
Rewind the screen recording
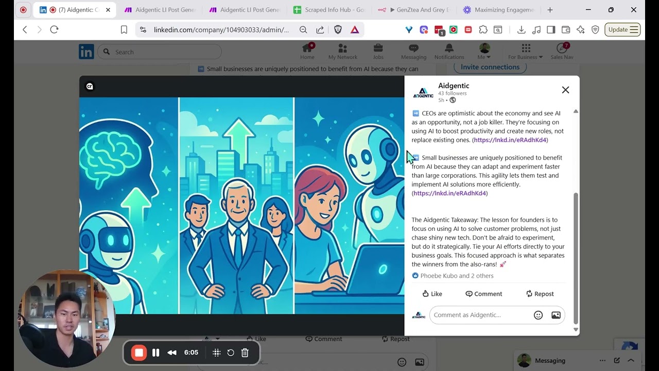pos(172,352)
